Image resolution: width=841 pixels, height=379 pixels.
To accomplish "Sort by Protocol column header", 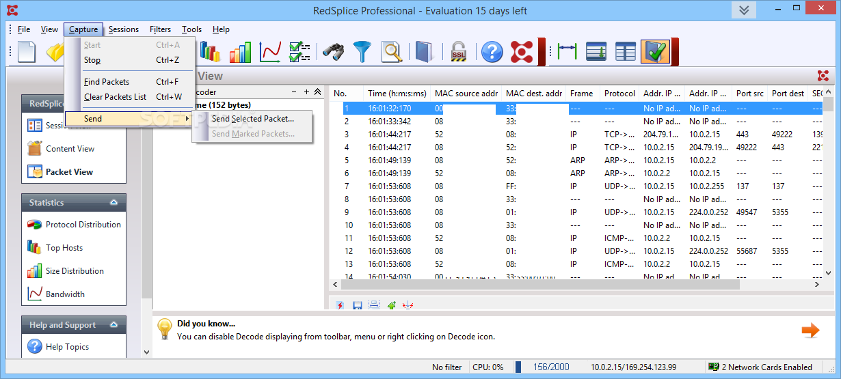I will click(619, 94).
